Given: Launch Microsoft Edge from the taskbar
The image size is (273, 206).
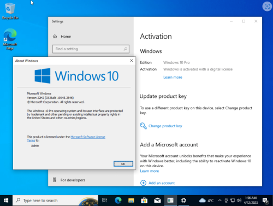Looking at the screenshot, I should click(118, 201).
